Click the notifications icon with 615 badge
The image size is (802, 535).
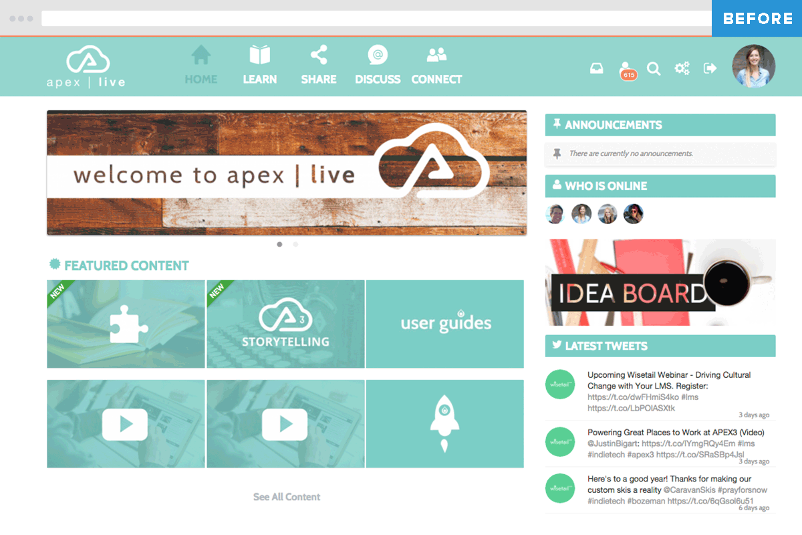click(626, 69)
